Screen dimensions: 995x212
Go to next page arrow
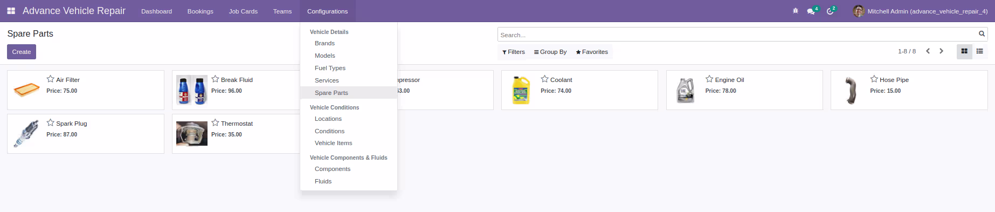coord(942,51)
